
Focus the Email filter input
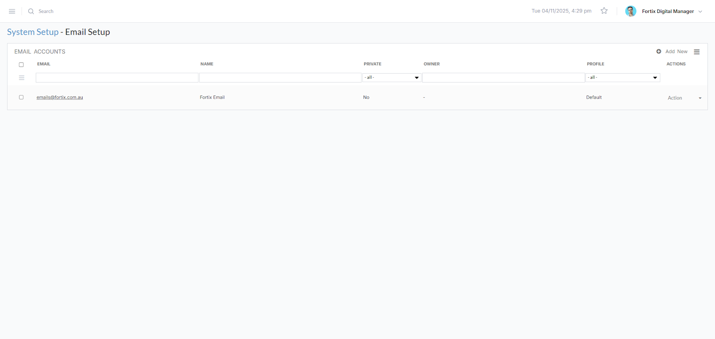click(x=117, y=78)
